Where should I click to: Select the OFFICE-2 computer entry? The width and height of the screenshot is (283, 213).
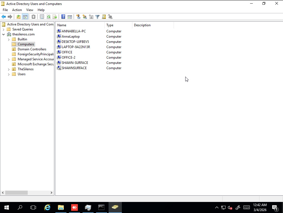point(68,57)
